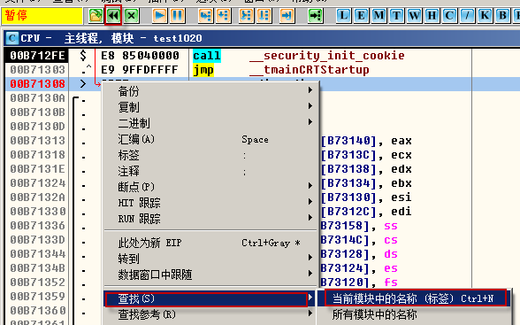Restart the program with the rewind icon

click(113, 15)
